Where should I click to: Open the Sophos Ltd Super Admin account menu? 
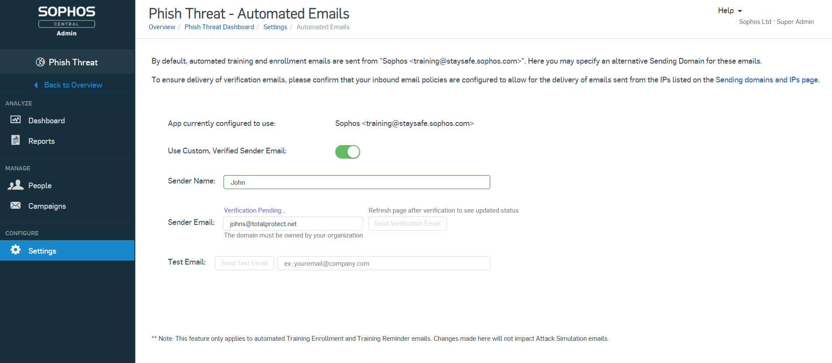pyautogui.click(x=776, y=22)
